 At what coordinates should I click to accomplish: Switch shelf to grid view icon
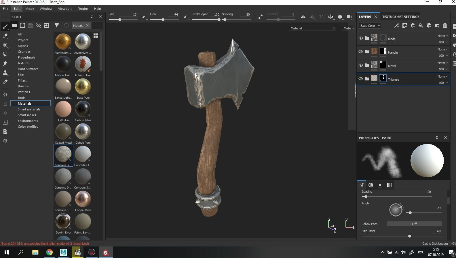click(x=96, y=36)
